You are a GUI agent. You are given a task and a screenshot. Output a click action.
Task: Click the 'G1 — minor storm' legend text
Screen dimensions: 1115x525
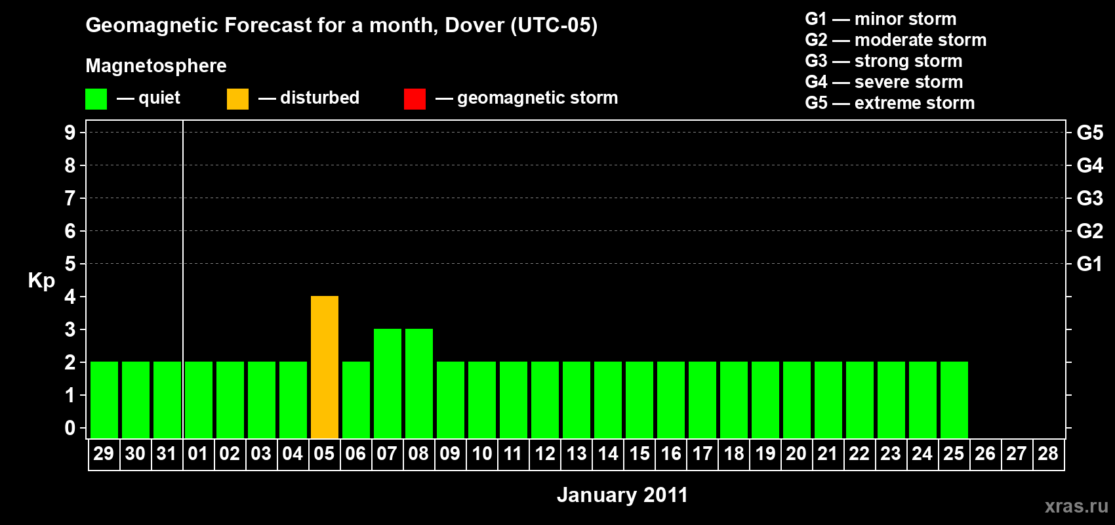point(881,19)
